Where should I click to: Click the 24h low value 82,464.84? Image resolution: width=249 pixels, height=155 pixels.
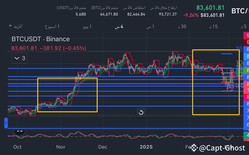click(136, 14)
